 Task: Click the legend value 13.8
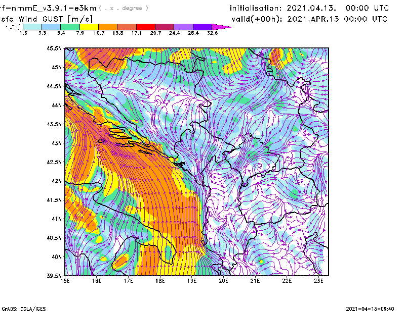click(x=118, y=33)
